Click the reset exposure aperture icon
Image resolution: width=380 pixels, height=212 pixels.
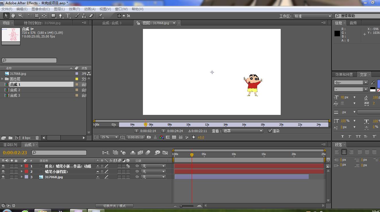click(x=193, y=137)
